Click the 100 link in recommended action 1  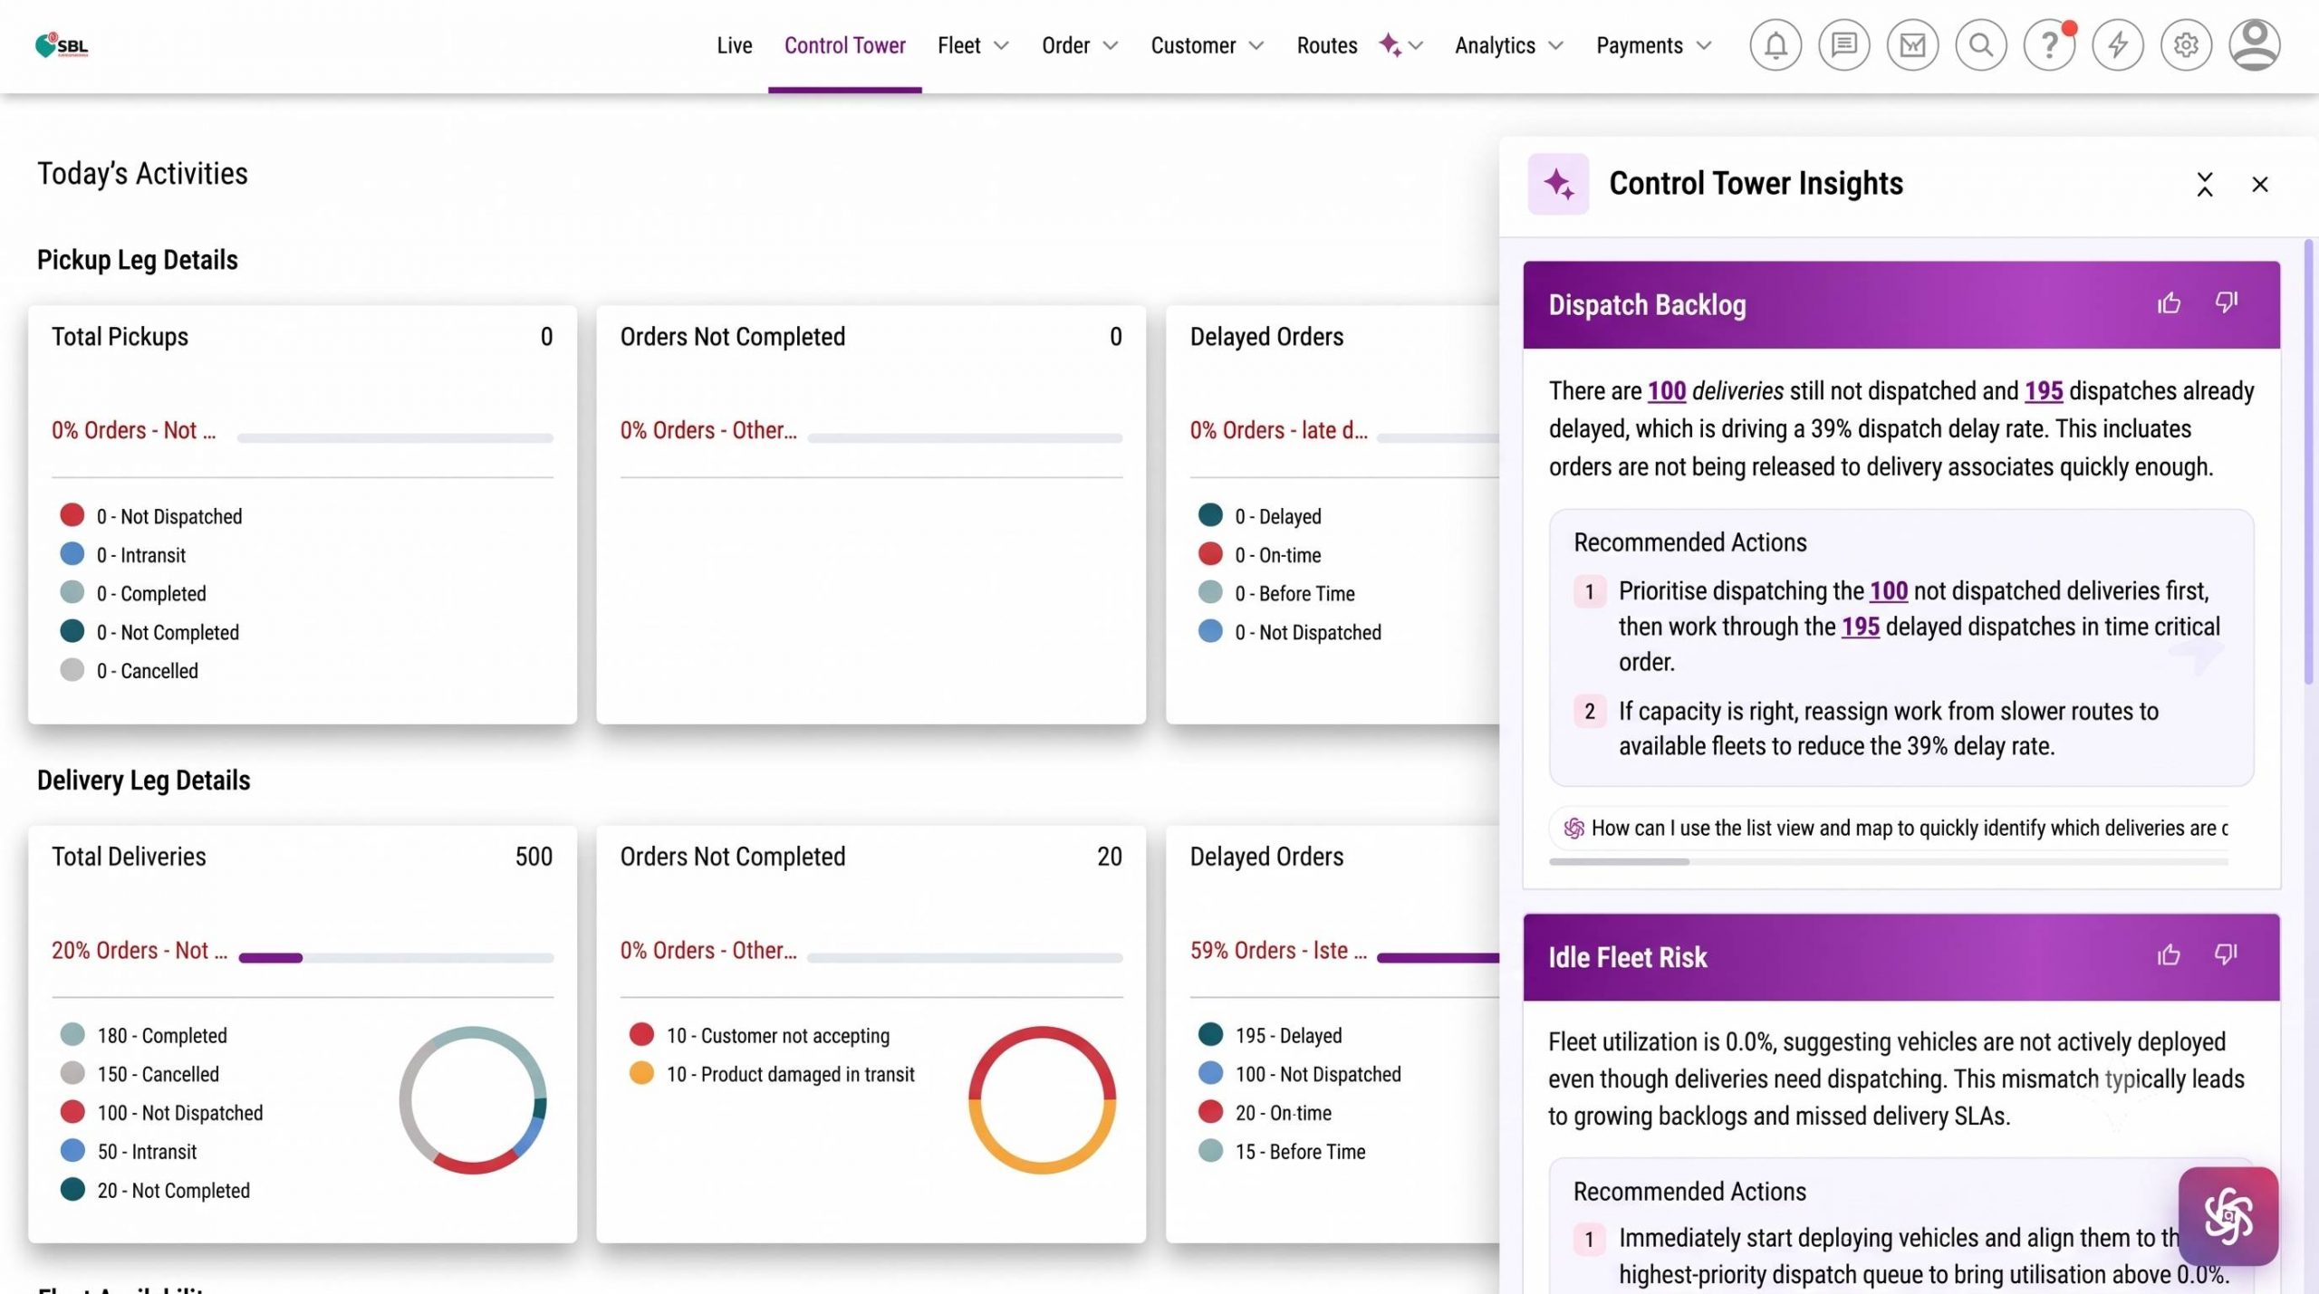pos(1888,590)
